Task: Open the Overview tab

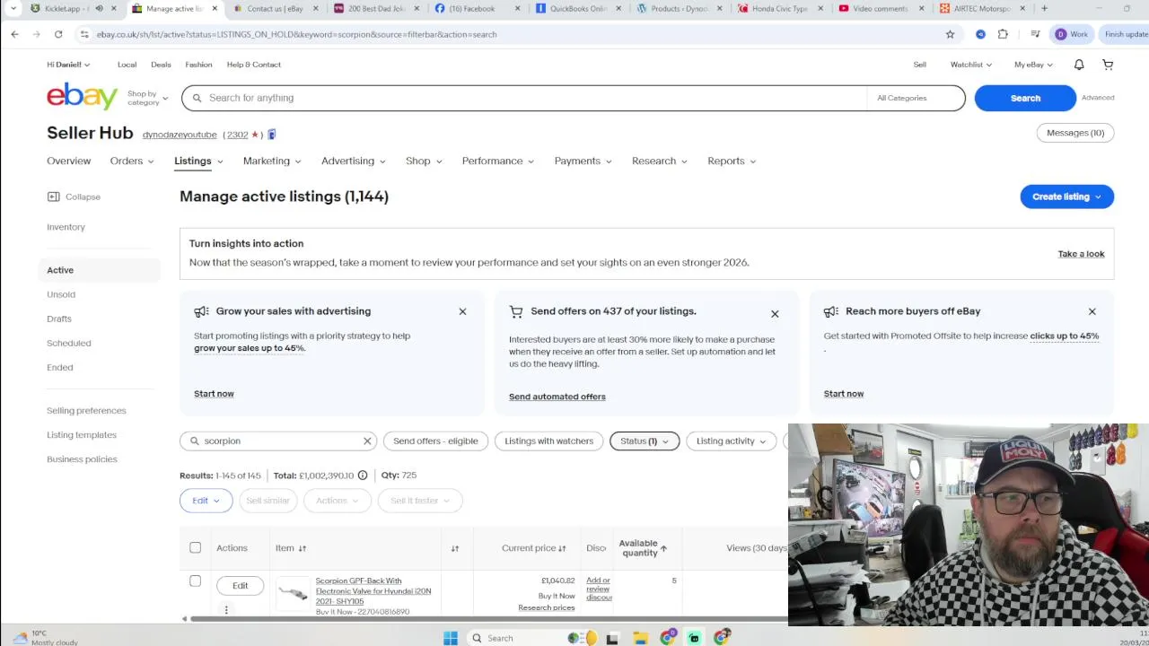Action: [69, 161]
